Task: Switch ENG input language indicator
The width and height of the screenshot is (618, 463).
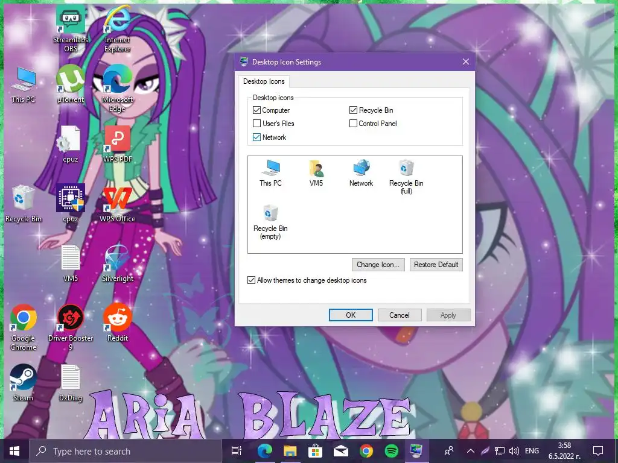Action: tap(532, 451)
